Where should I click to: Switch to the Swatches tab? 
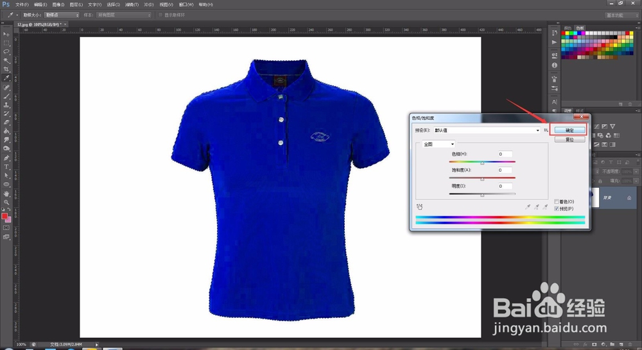580,28
